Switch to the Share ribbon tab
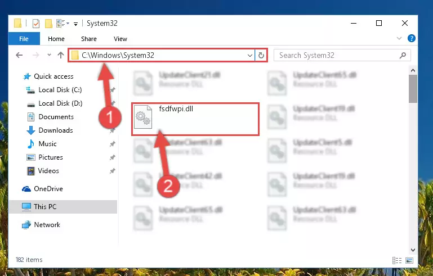This screenshot has height=276, width=433. pos(89,39)
